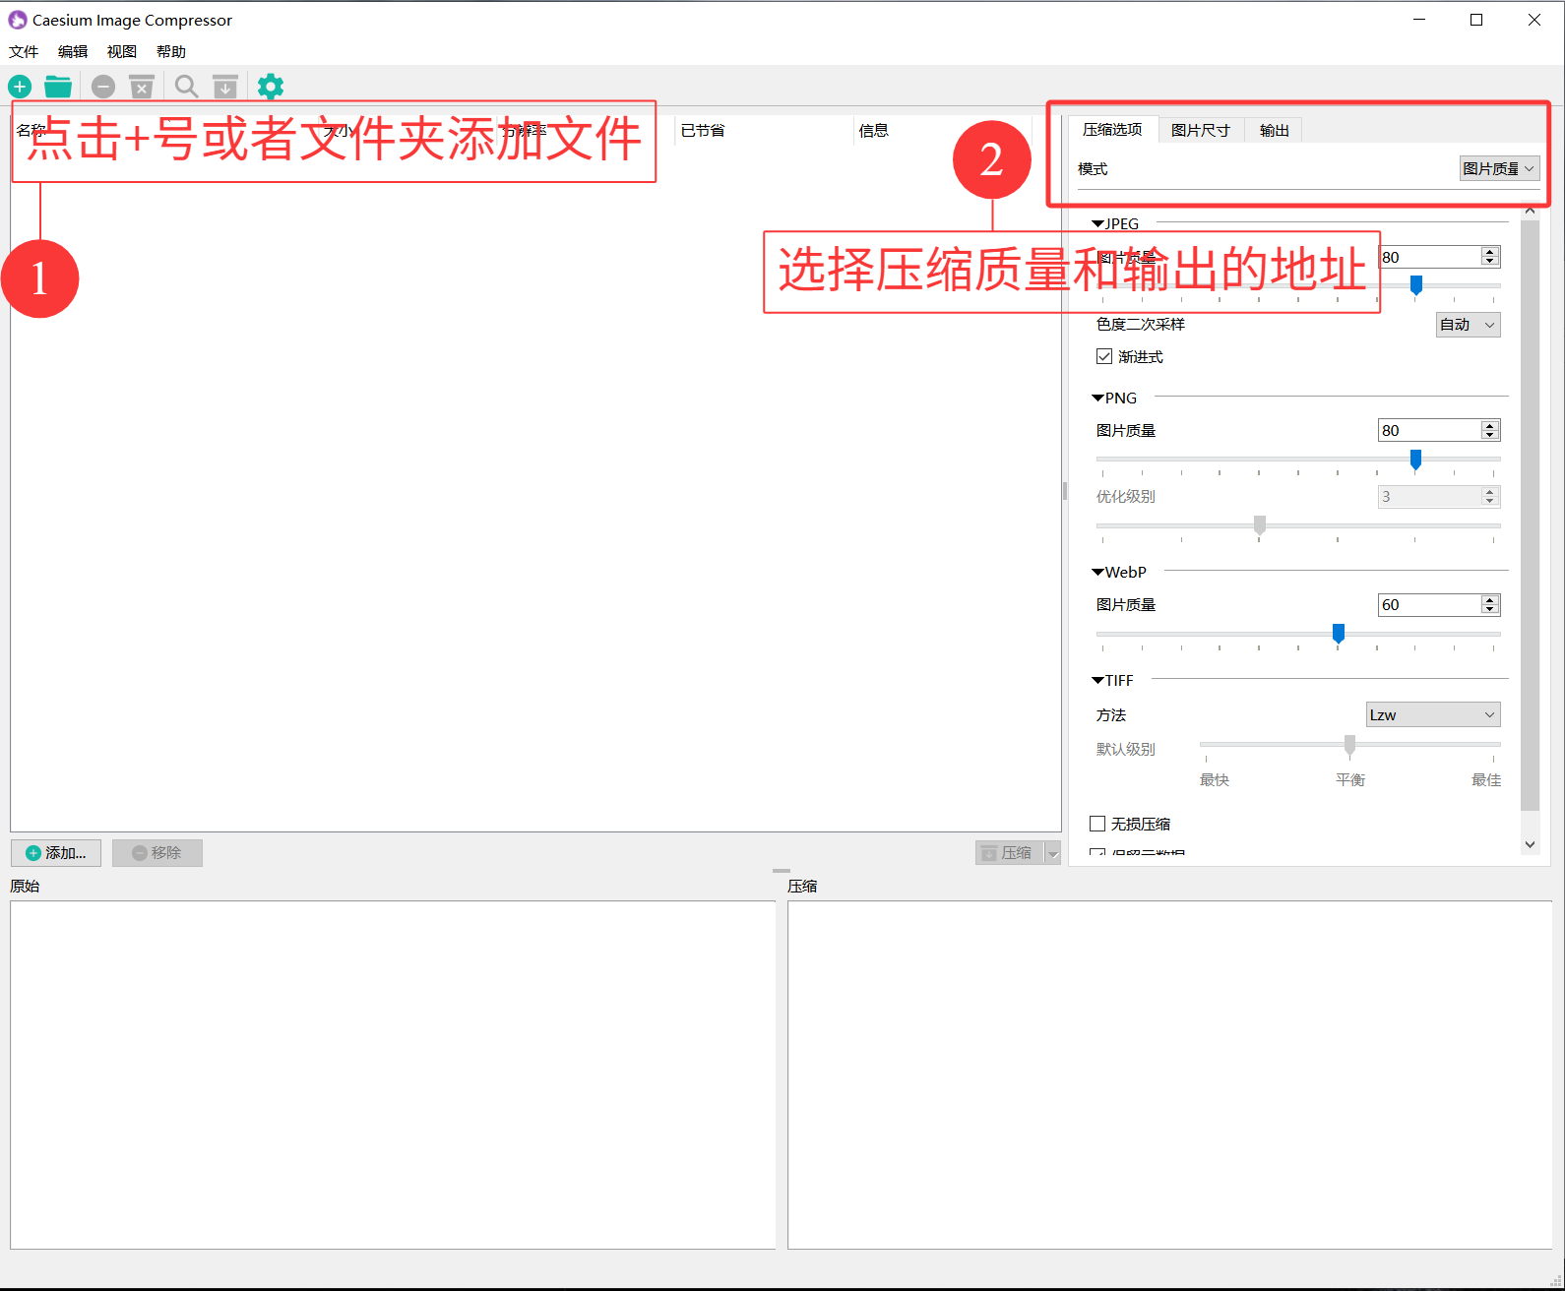This screenshot has height=1291, width=1565.
Task: Enable the 无损压缩 lossless checkbox
Action: (x=1097, y=824)
